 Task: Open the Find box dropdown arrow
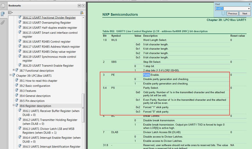click(249, 9)
